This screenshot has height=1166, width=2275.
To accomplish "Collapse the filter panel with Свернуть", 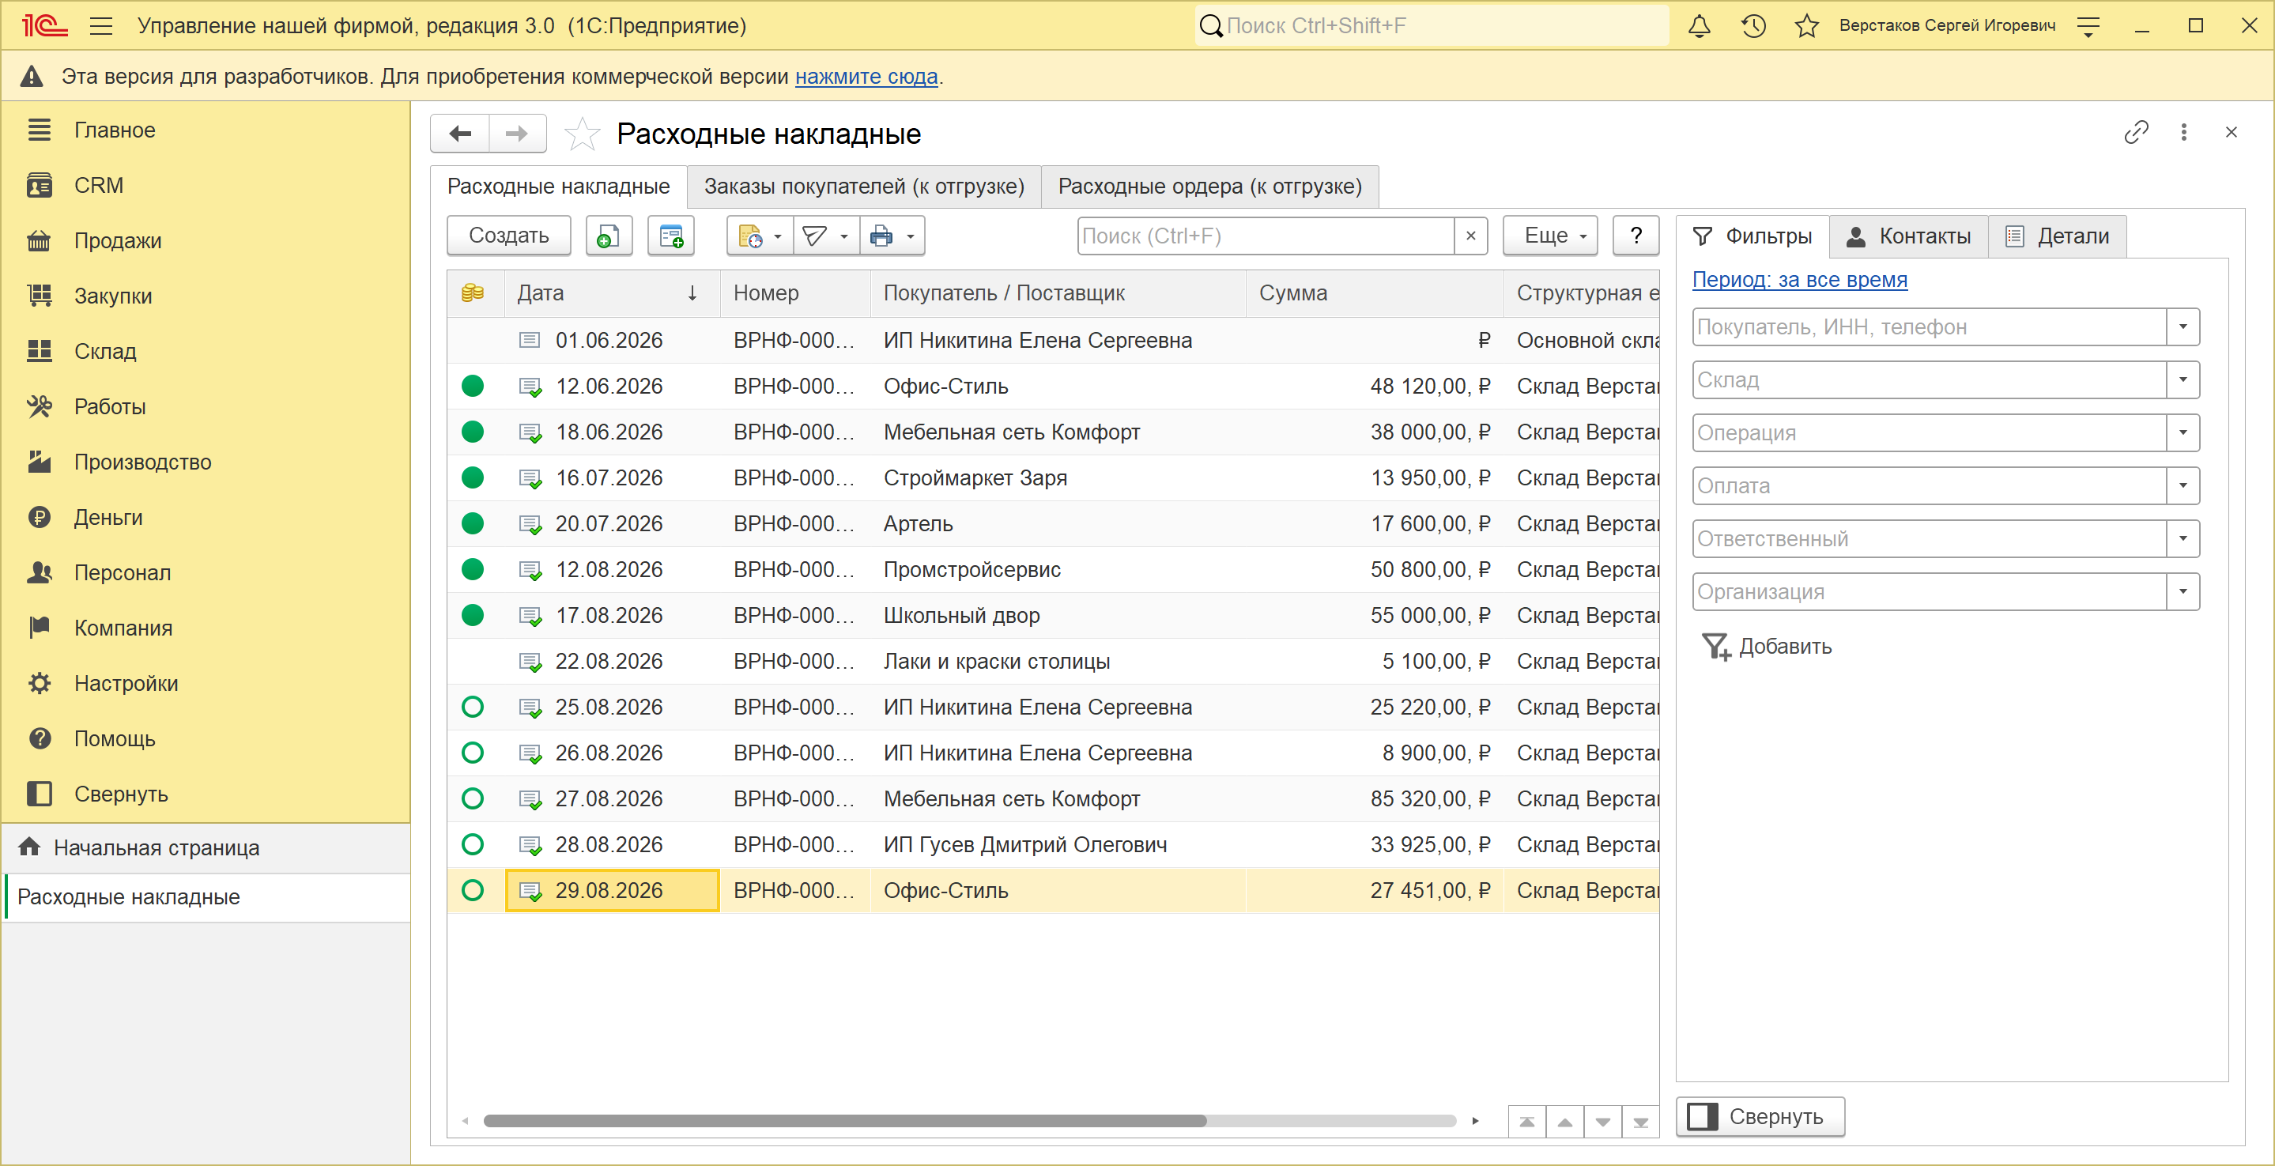I will pos(1760,1116).
